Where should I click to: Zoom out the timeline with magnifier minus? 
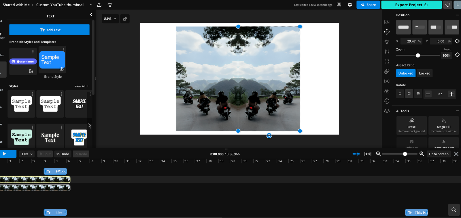[379, 154]
